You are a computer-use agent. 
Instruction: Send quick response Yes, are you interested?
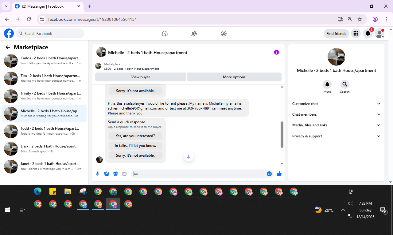click(x=135, y=136)
